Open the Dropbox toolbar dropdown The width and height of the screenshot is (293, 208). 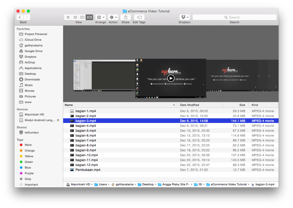tap(185, 17)
